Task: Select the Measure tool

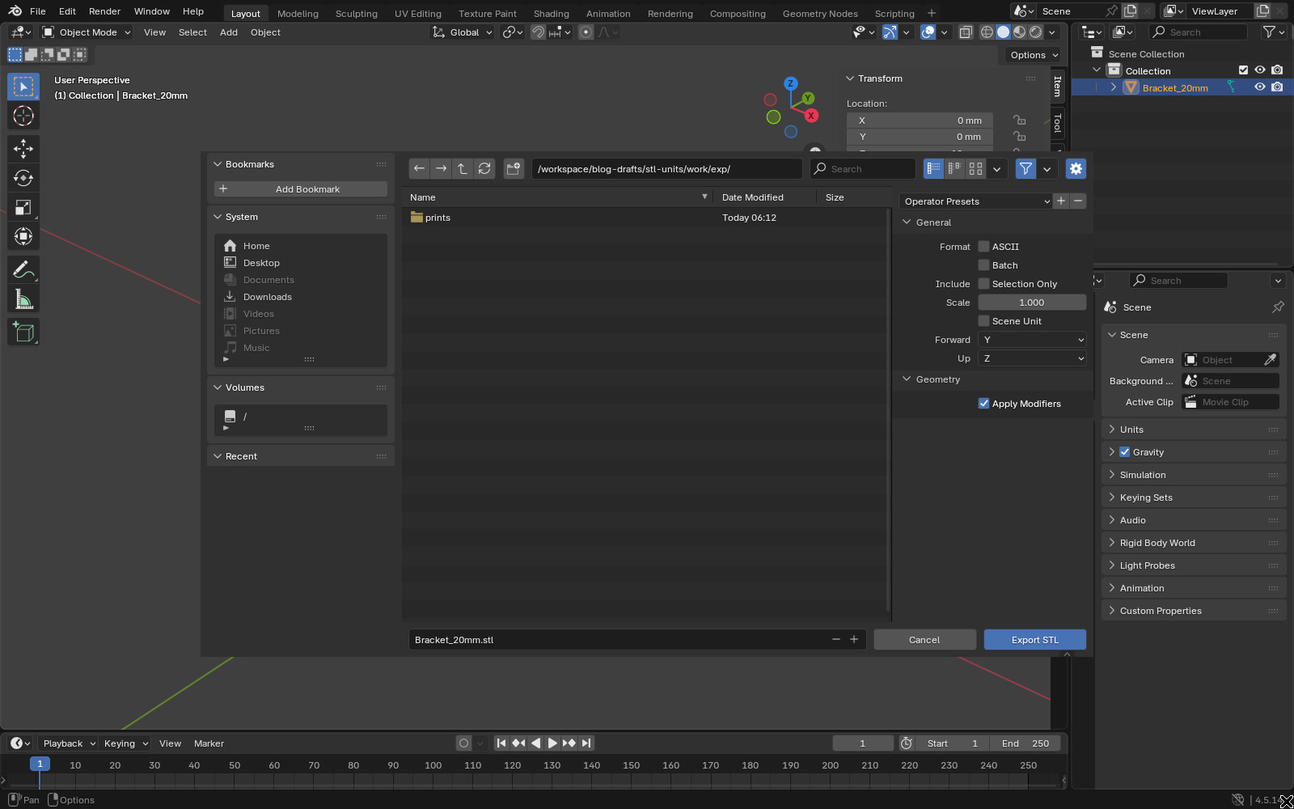Action: [x=23, y=299]
